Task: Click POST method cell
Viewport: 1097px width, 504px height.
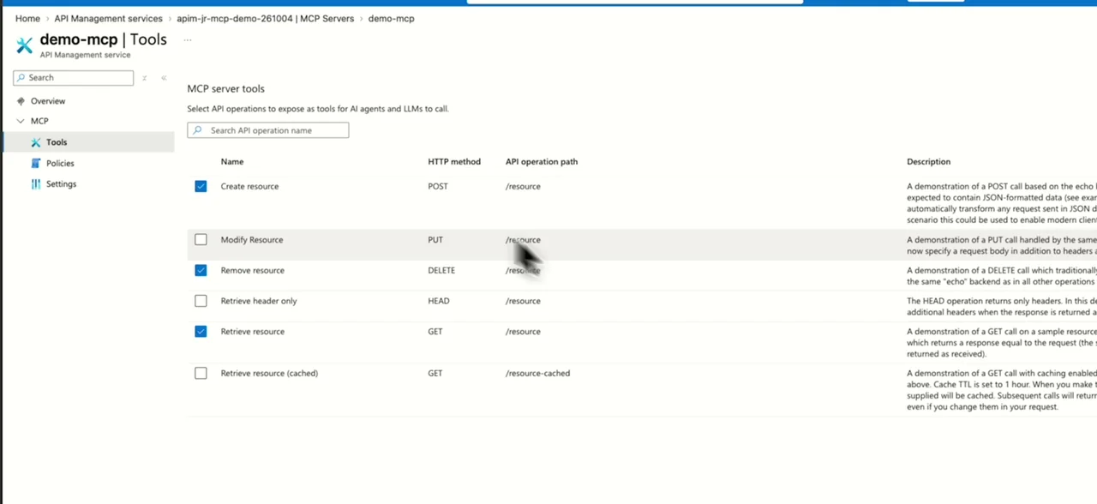Action: (438, 186)
